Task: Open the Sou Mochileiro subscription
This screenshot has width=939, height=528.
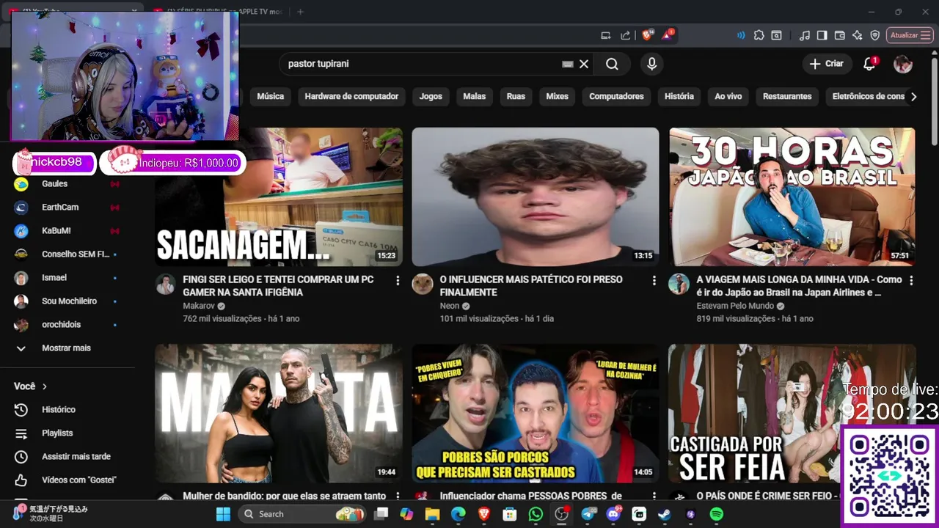Action: pyautogui.click(x=67, y=301)
